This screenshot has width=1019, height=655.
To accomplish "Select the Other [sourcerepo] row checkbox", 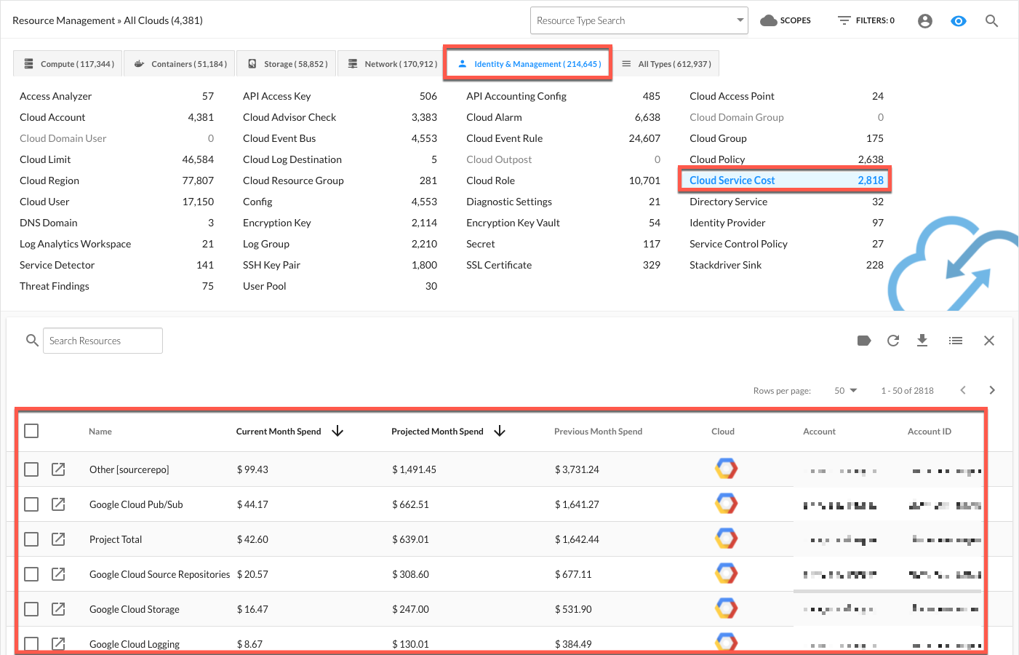I will [31, 469].
